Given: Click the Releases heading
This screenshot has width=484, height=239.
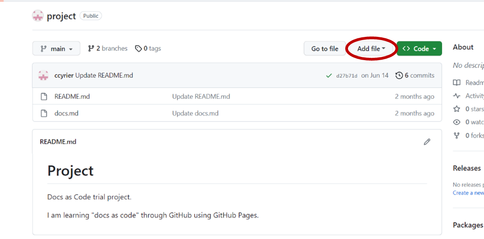Looking at the screenshot, I should point(467,168).
